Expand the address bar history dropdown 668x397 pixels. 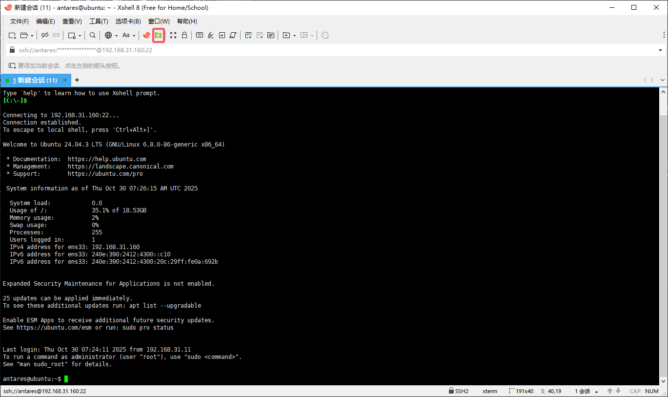661,50
